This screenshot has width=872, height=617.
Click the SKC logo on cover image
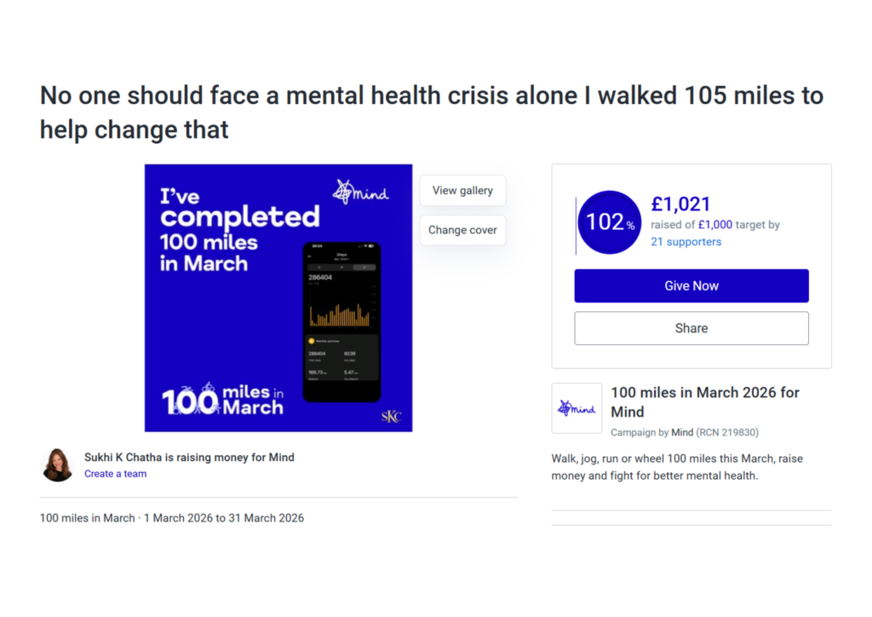pyautogui.click(x=392, y=416)
